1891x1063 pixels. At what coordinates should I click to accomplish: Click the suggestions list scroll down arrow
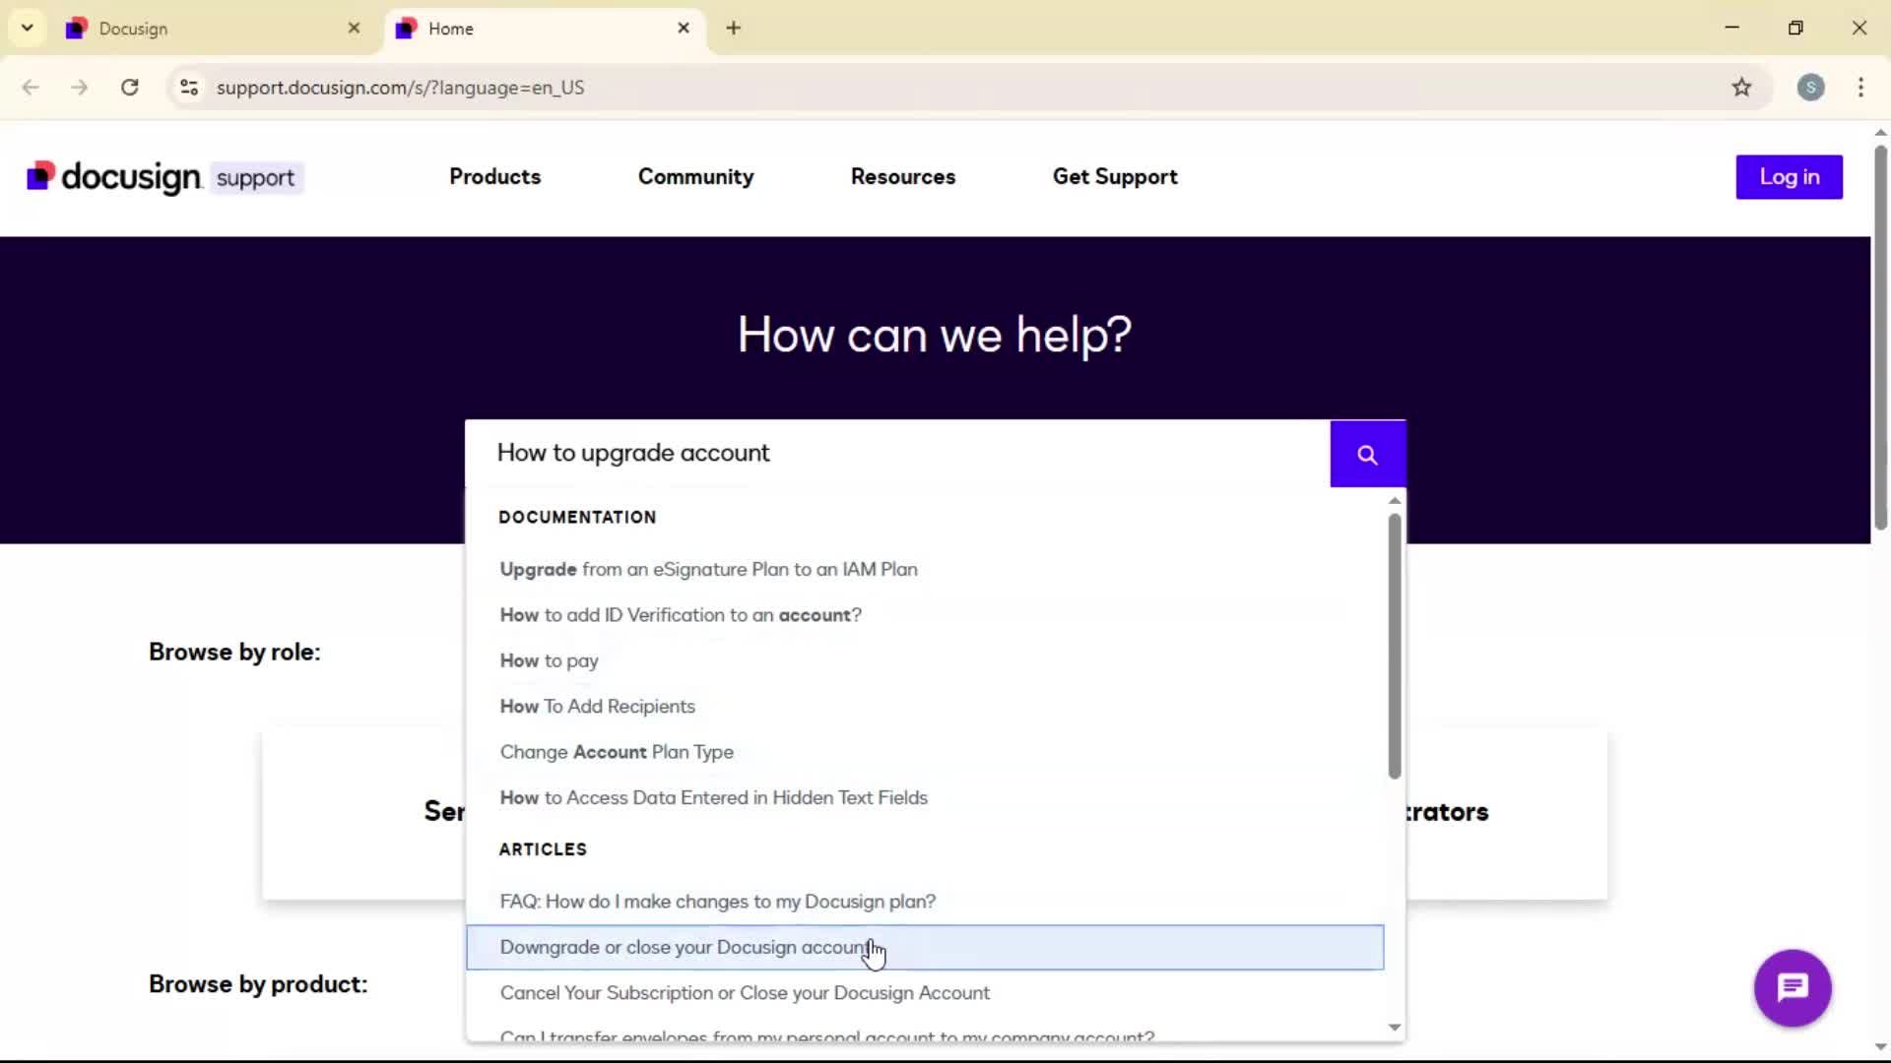[1394, 1027]
